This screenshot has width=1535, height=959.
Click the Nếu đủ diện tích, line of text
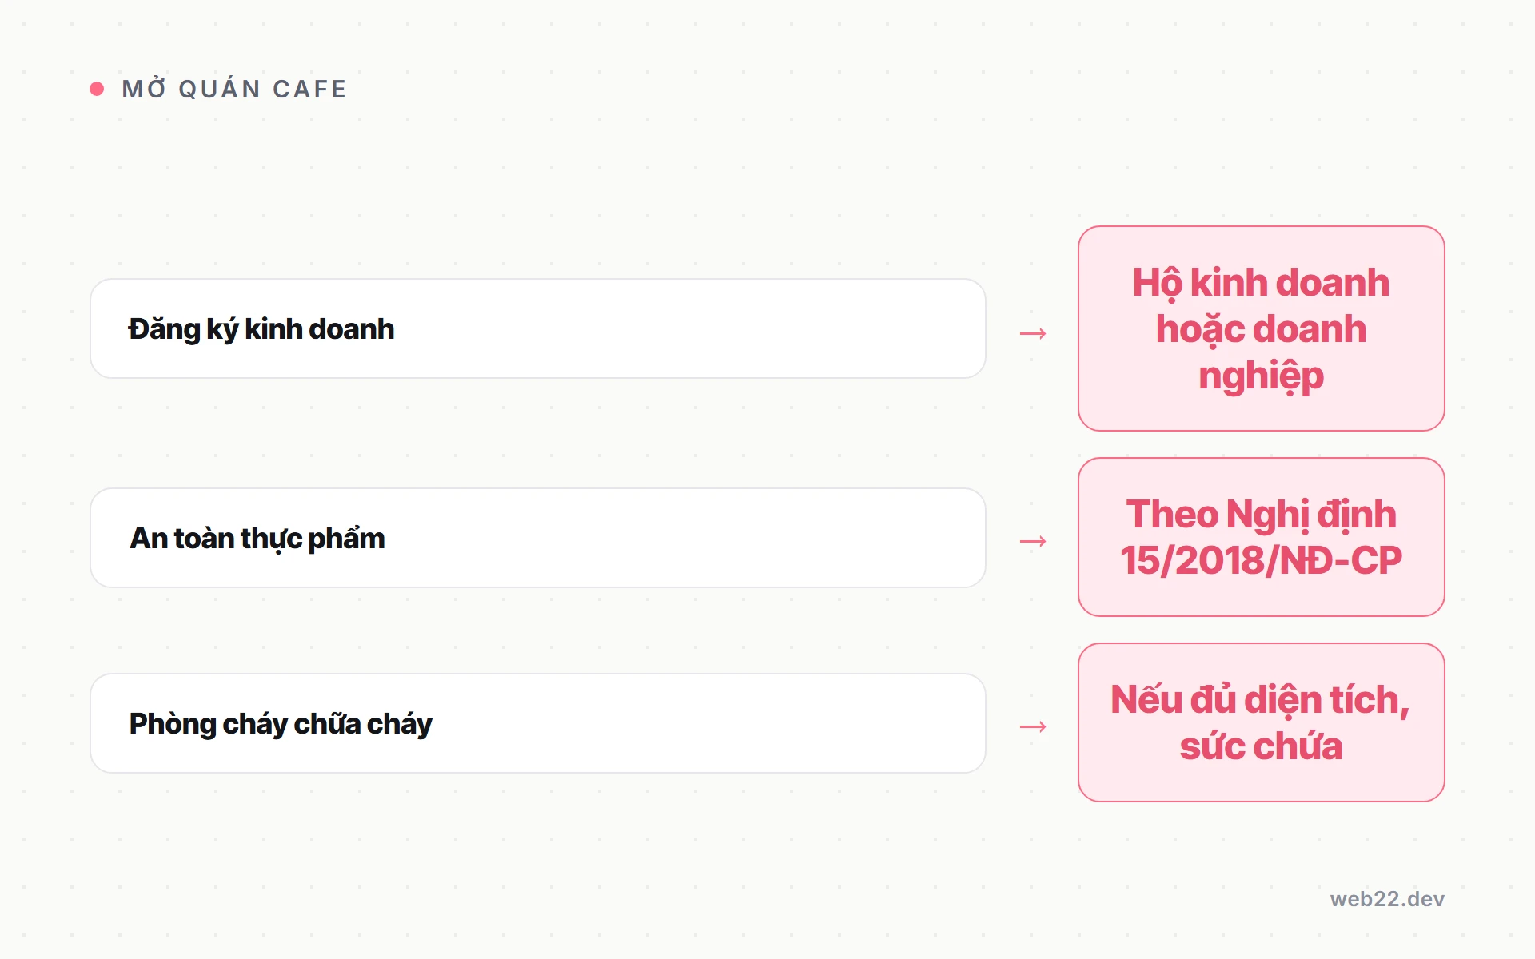[x=1261, y=699]
